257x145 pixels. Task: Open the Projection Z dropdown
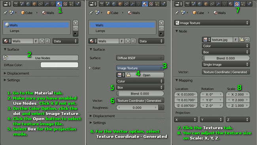coord(238,120)
